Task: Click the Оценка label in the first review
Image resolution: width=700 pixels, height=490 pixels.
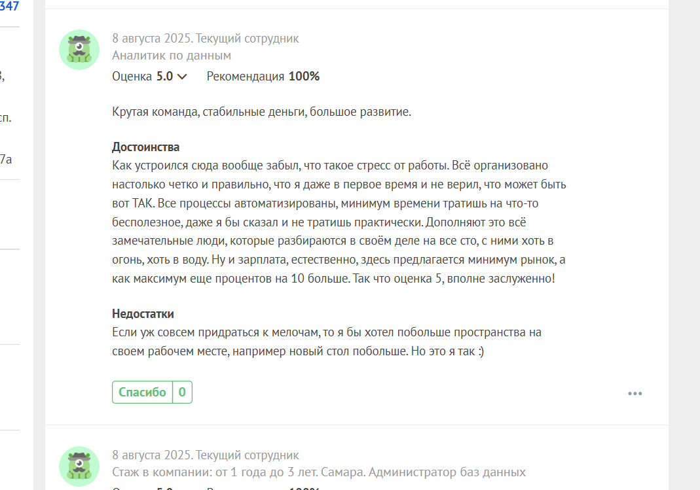Action: (132, 77)
